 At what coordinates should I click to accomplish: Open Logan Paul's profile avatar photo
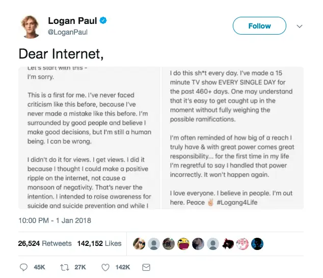coord(31,26)
